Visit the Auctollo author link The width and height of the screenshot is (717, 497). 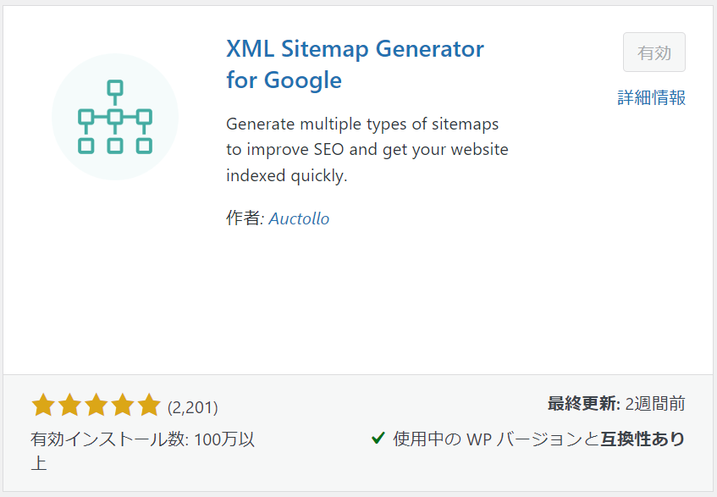tap(299, 218)
